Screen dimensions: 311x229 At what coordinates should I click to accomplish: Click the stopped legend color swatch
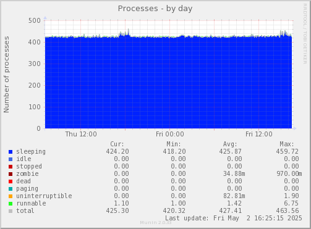[x=11, y=167]
